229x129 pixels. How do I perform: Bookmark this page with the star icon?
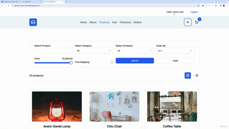tap(198, 6)
